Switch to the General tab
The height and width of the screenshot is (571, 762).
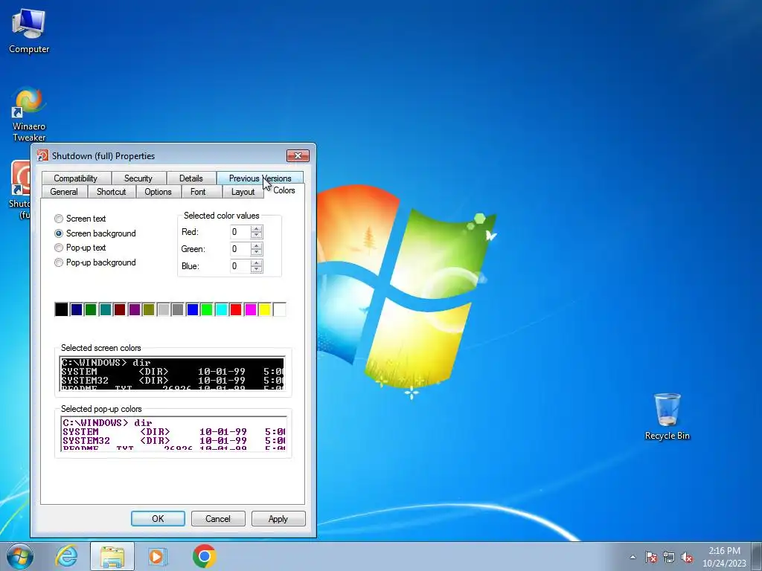pyautogui.click(x=64, y=192)
